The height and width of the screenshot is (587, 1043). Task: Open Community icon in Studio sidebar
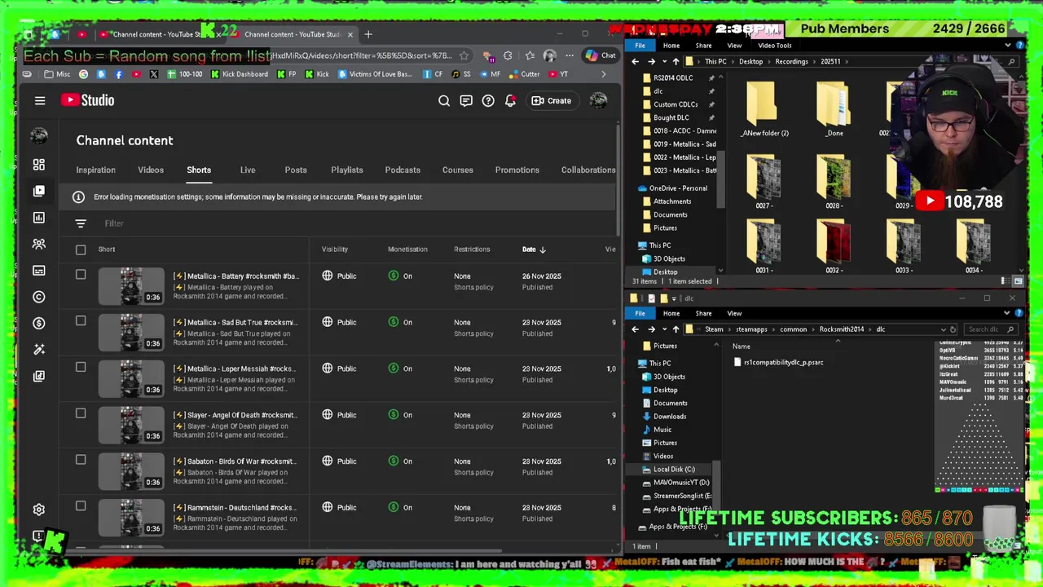pyautogui.click(x=39, y=244)
